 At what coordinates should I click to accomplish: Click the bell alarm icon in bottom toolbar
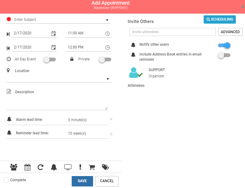pos(54,167)
